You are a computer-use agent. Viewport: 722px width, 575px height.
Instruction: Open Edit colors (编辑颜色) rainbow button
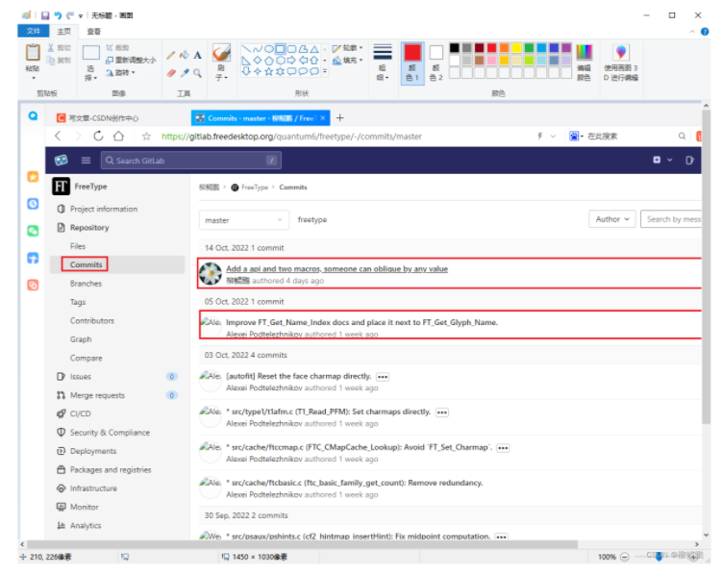[x=584, y=62]
